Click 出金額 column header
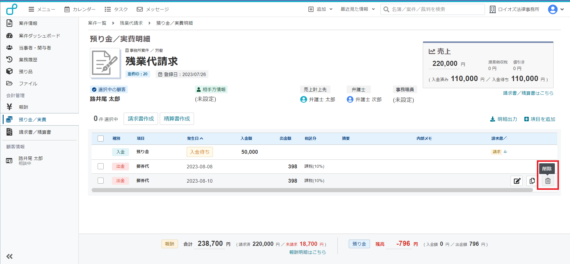Viewport: 570px width, 264px height. point(285,138)
